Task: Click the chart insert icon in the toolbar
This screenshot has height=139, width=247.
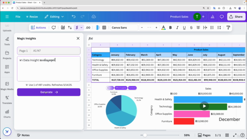Action: click(63, 27)
